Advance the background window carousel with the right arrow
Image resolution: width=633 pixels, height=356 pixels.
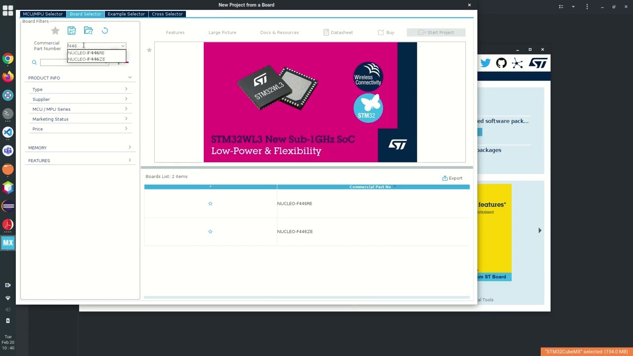click(540, 230)
